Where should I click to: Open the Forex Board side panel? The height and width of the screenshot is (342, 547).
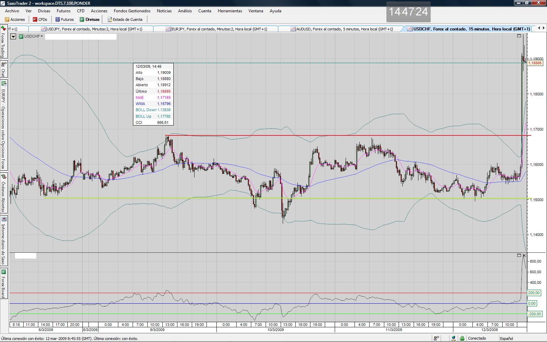(3, 284)
